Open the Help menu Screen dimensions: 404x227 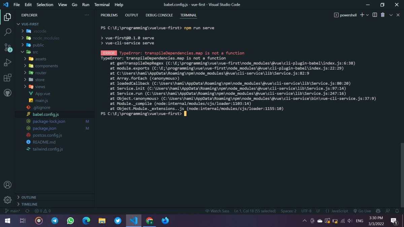(x=119, y=5)
